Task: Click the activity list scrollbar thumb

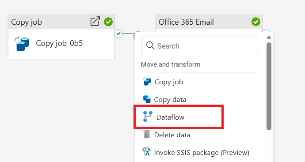Action: (269, 87)
